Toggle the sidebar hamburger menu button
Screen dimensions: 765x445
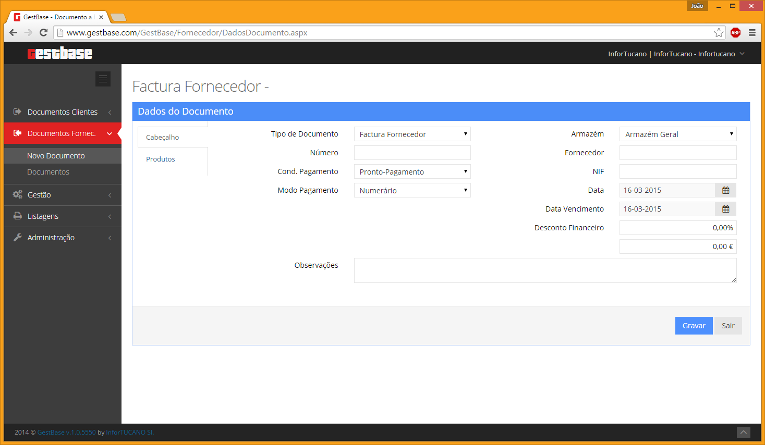103,79
